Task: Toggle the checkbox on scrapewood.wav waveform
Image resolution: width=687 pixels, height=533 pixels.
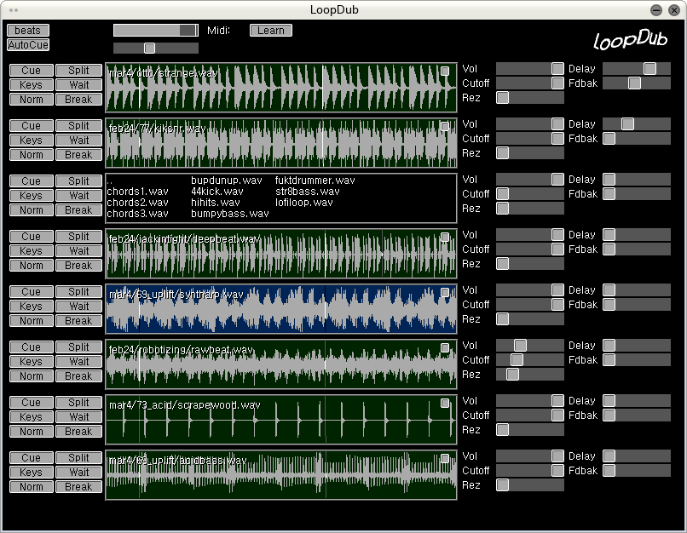Action: (x=445, y=404)
